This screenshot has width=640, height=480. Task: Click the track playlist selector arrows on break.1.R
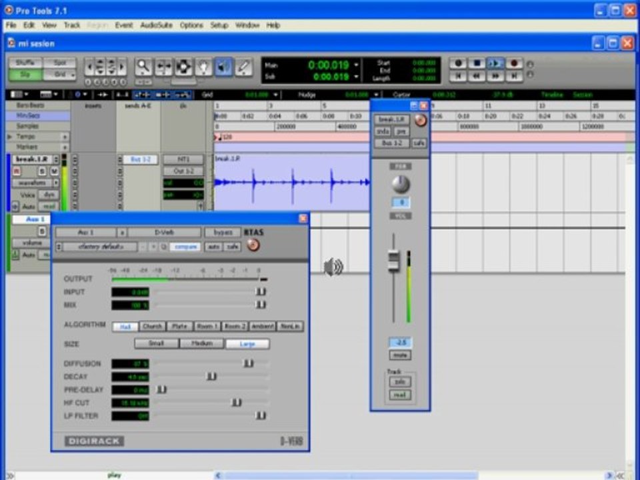click(56, 159)
